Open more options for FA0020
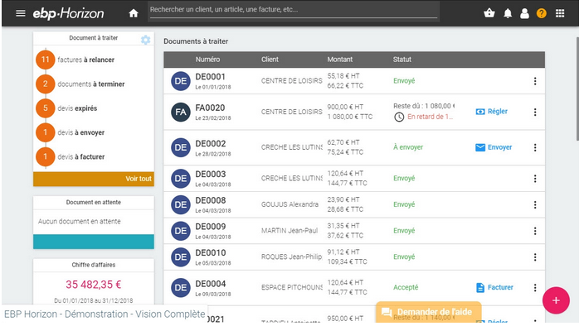The image size is (584, 326). (535, 113)
